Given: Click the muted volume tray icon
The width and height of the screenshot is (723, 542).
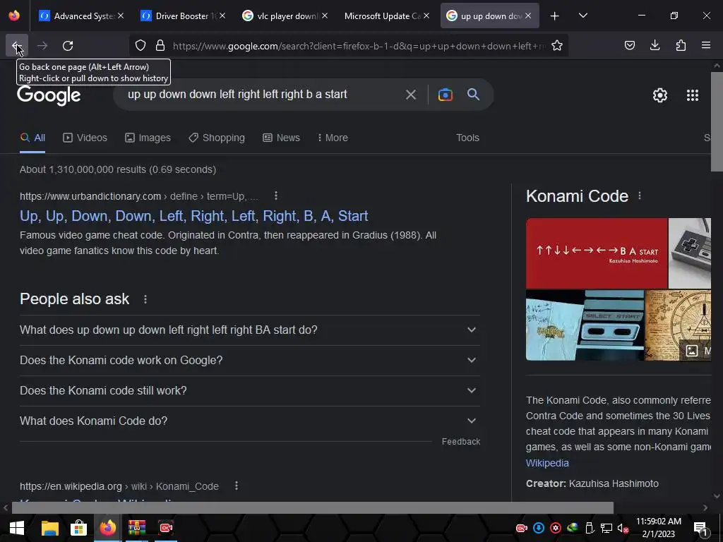Looking at the screenshot, I should point(623,528).
